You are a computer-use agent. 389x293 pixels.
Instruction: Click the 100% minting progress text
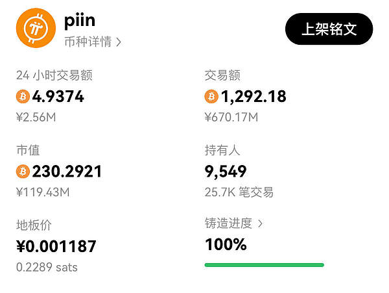pos(226,245)
